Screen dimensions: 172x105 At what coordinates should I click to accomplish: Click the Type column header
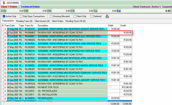point(21,25)
